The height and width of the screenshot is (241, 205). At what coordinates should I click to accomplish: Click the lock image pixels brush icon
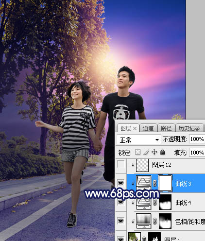point(146,152)
